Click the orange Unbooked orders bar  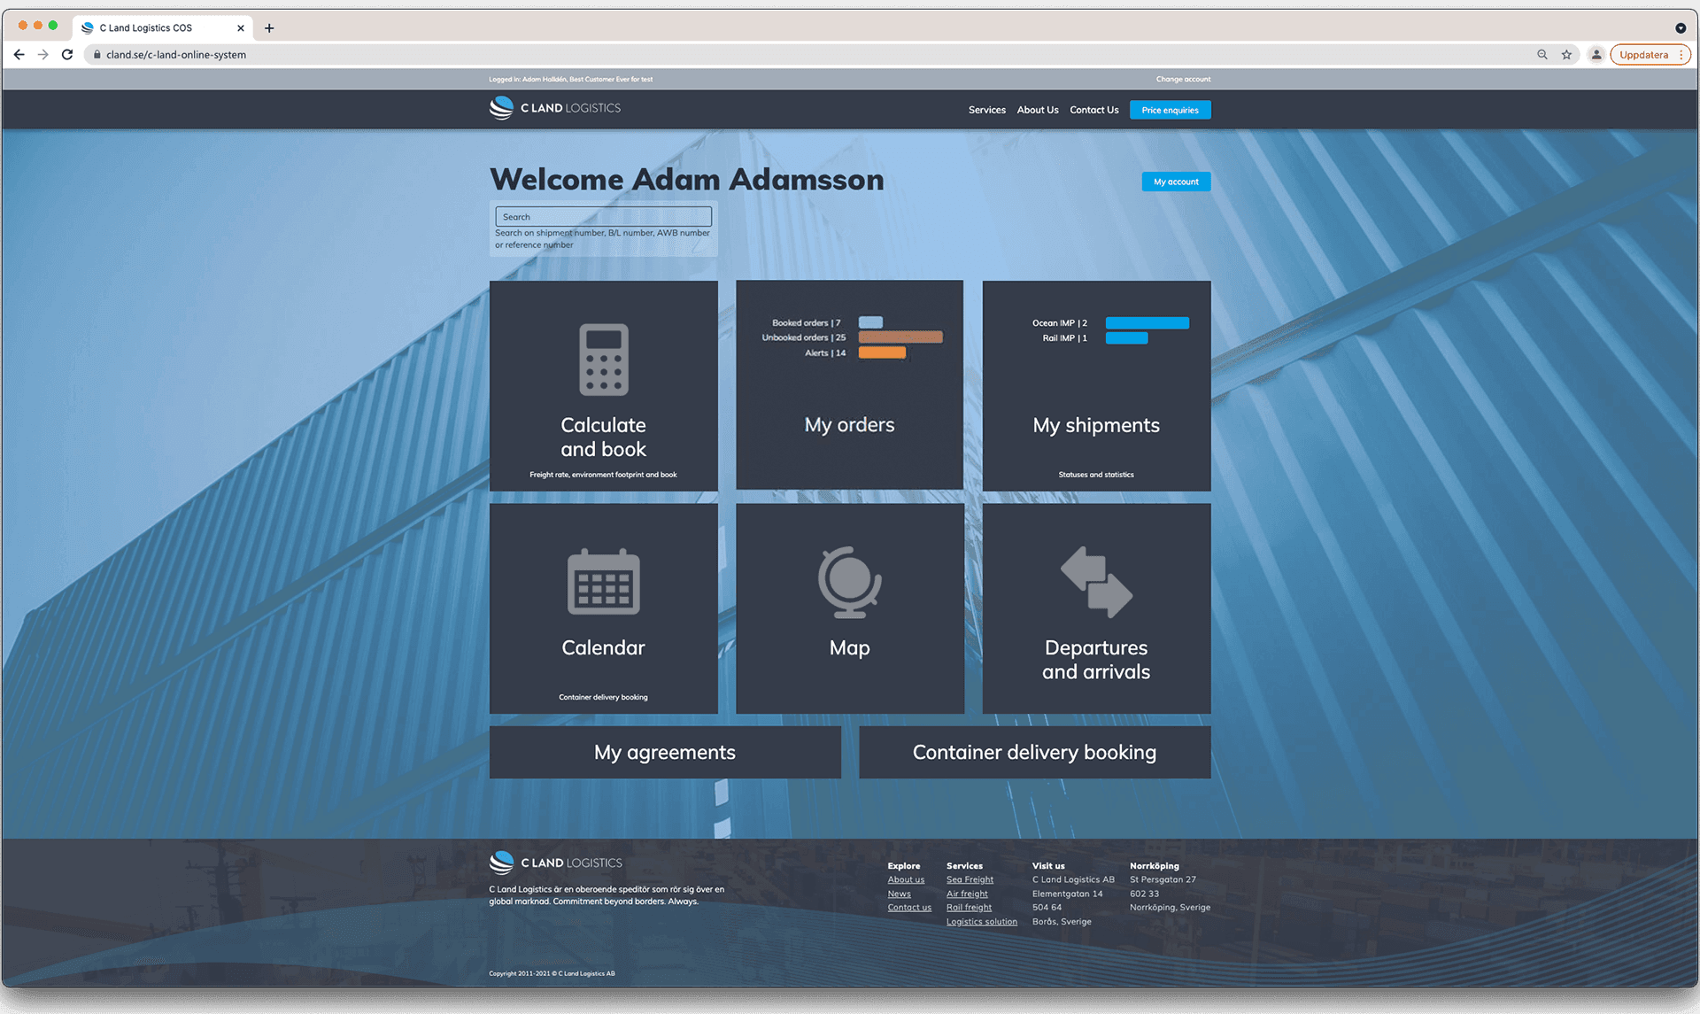click(x=900, y=337)
